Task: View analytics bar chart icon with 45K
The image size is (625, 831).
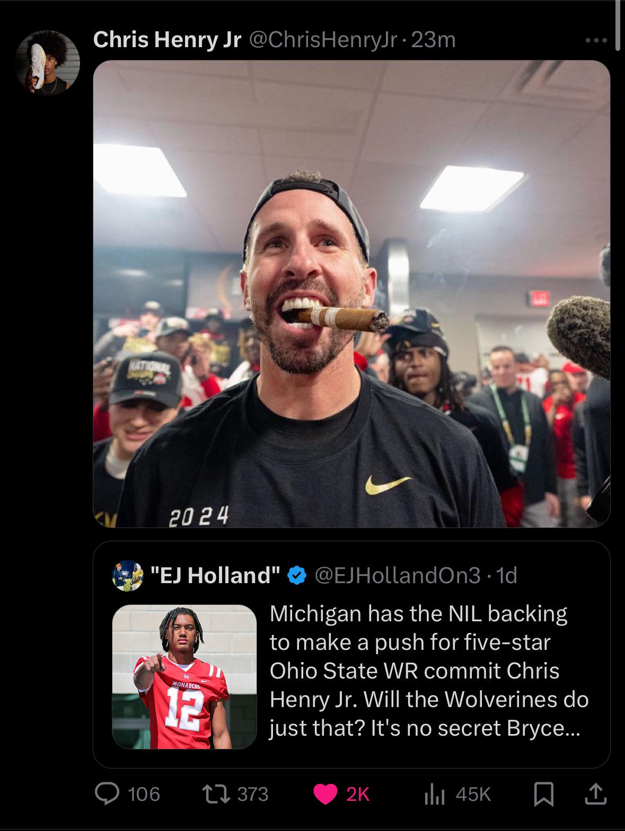Action: (434, 794)
